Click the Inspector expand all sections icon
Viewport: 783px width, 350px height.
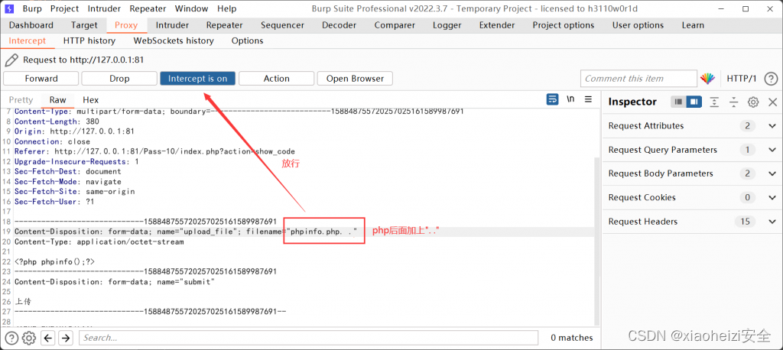(715, 102)
